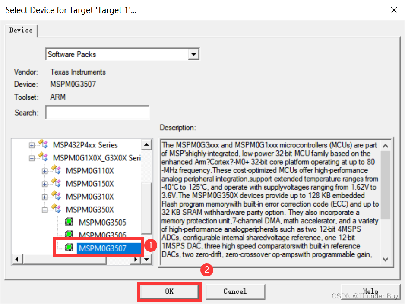Select the MSP432P4xx Series tree row
The height and width of the screenshot is (304, 405).
click(x=85, y=145)
